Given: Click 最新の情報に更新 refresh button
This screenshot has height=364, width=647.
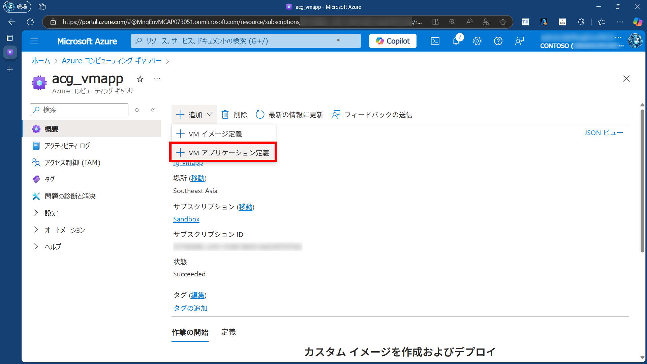Looking at the screenshot, I should tap(289, 115).
